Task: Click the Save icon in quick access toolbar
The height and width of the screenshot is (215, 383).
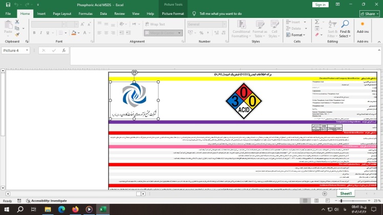Action: click(x=6, y=5)
